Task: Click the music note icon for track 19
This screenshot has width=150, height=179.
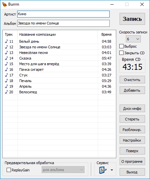Action: click(7, 86)
